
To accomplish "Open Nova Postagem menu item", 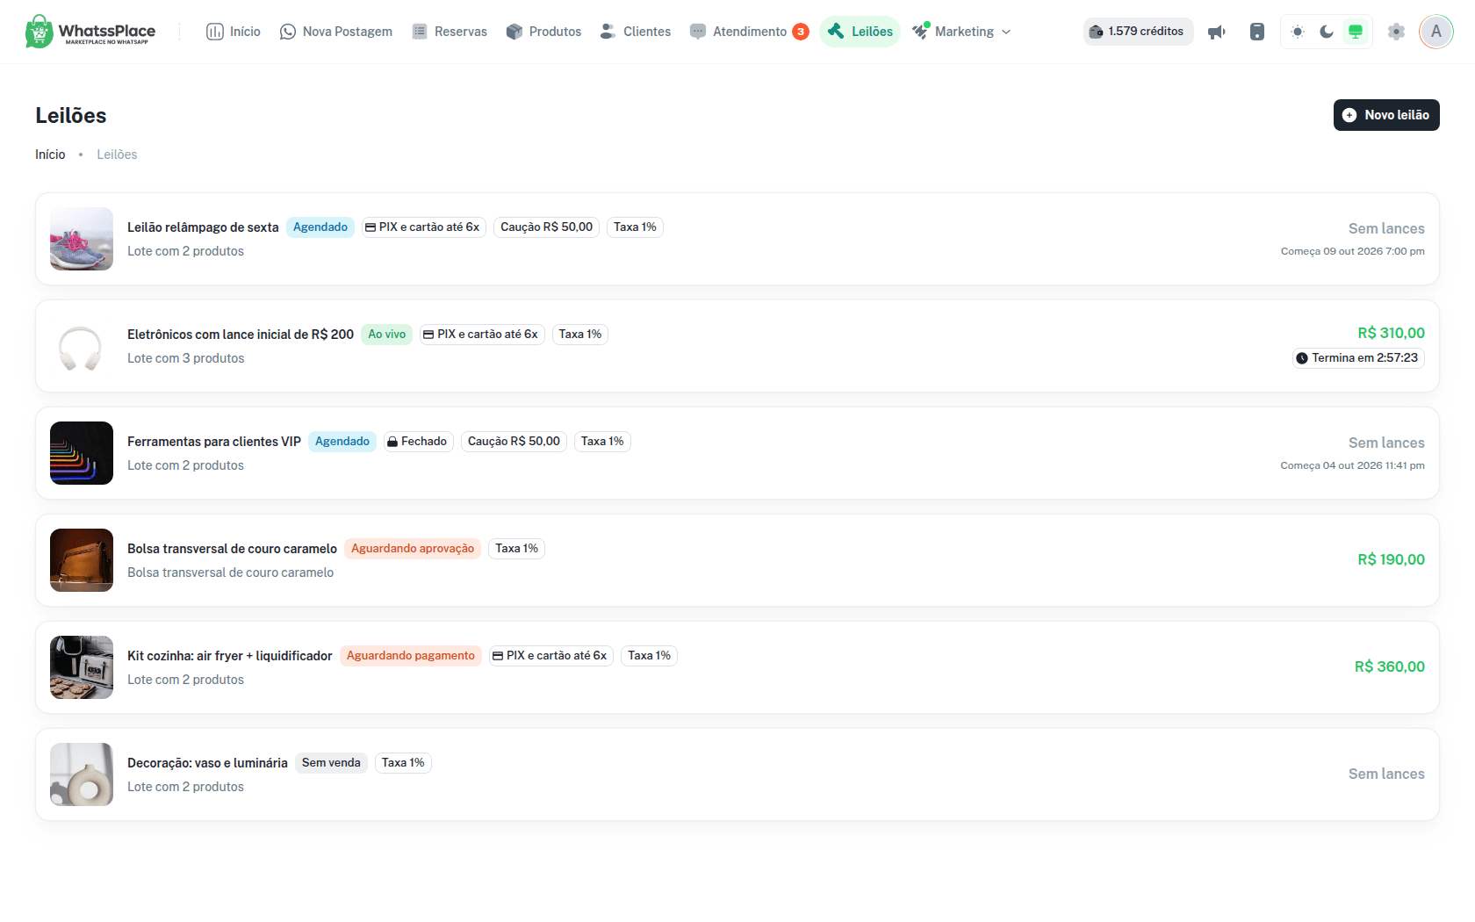I will coord(336,32).
